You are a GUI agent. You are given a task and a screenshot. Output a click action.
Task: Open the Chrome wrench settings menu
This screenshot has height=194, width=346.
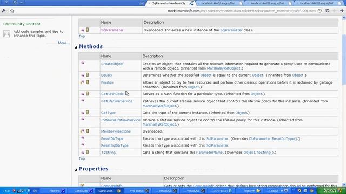pyautogui.click(x=4, y=11)
